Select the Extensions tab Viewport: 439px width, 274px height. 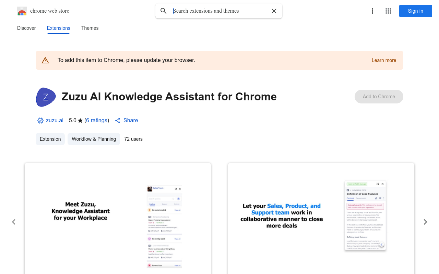[59, 28]
